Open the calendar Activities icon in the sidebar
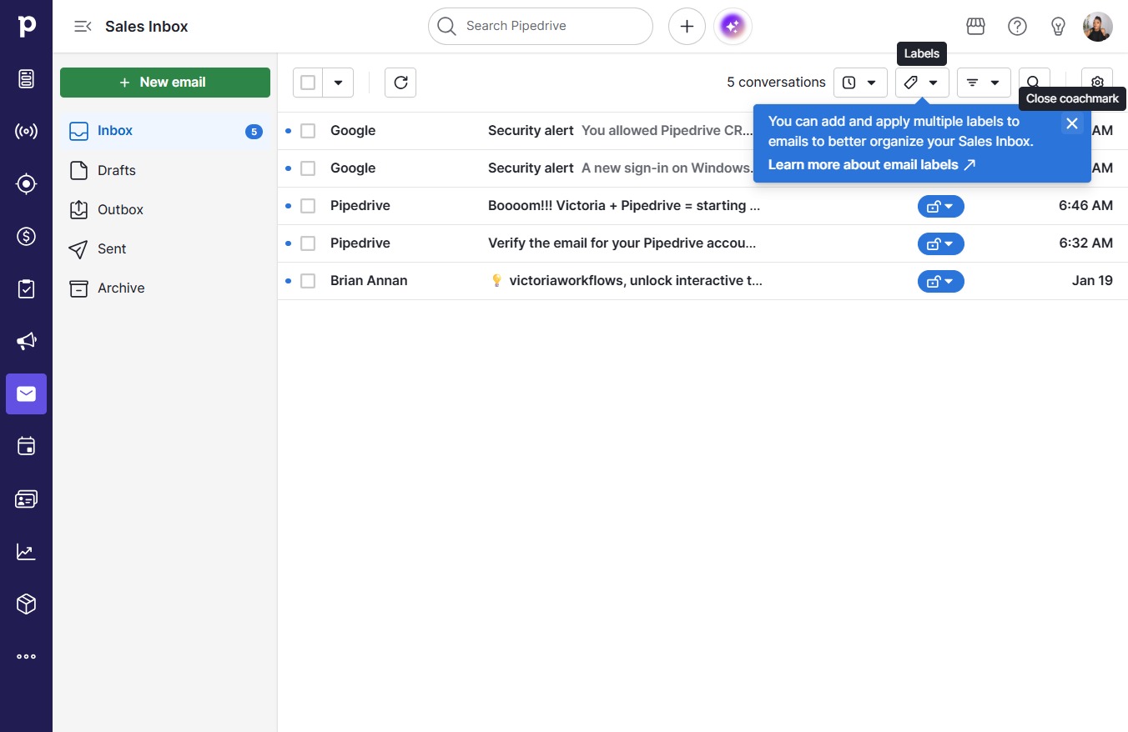This screenshot has width=1128, height=732. pos(26,446)
